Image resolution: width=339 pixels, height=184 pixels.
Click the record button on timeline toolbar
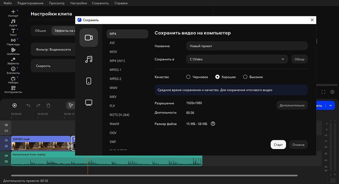tap(14, 105)
